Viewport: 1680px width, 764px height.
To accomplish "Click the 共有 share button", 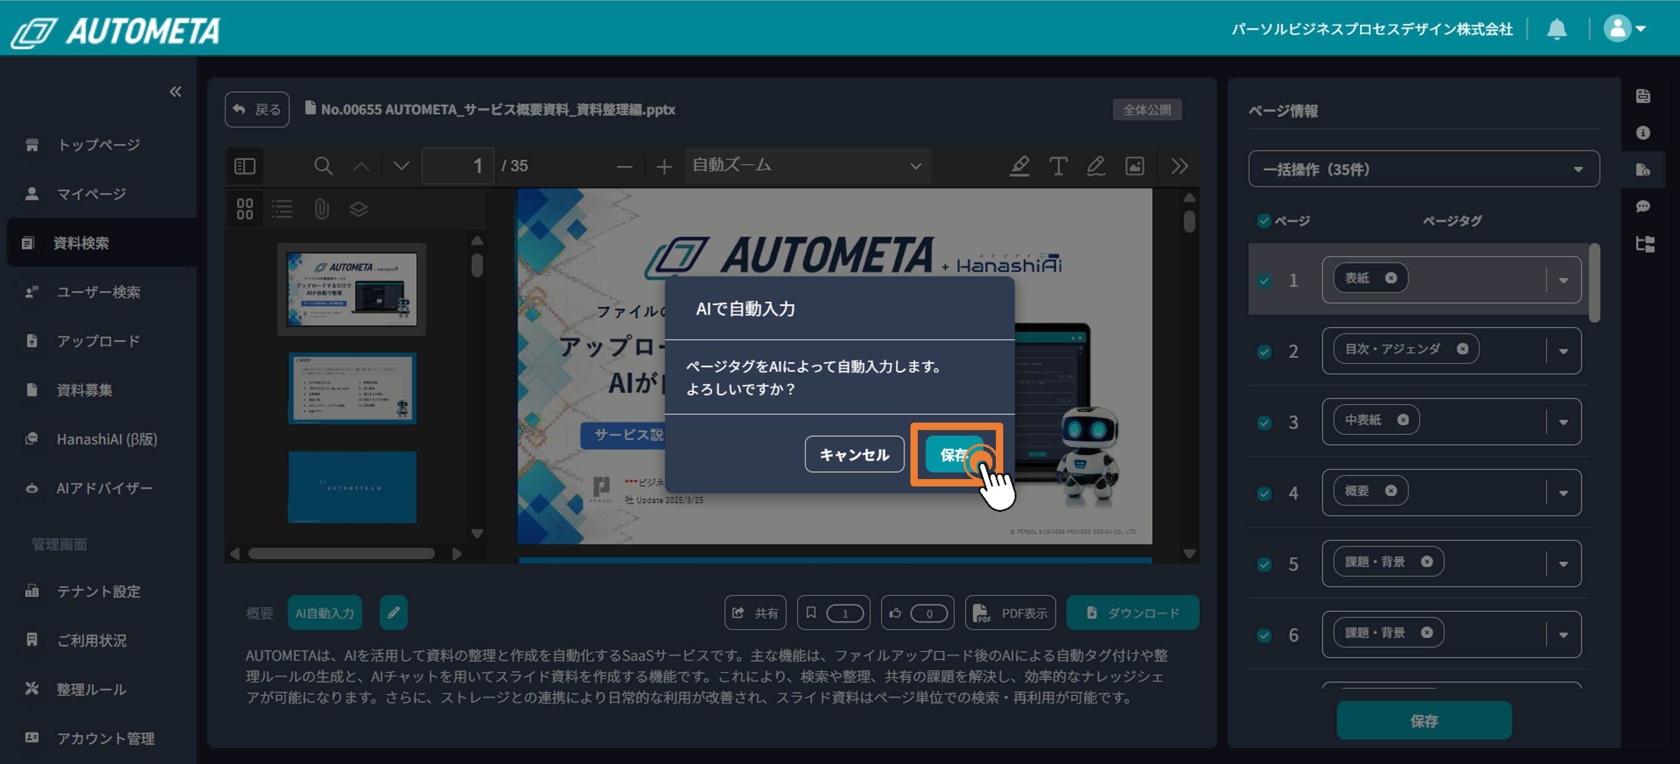I will pyautogui.click(x=755, y=613).
